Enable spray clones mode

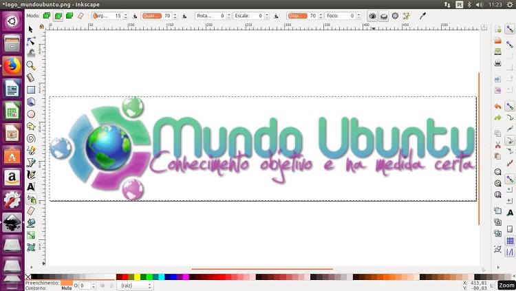[58, 15]
